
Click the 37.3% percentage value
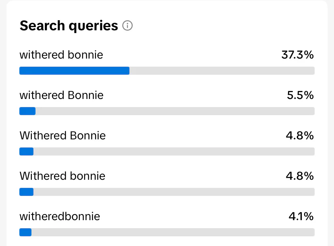(297, 55)
